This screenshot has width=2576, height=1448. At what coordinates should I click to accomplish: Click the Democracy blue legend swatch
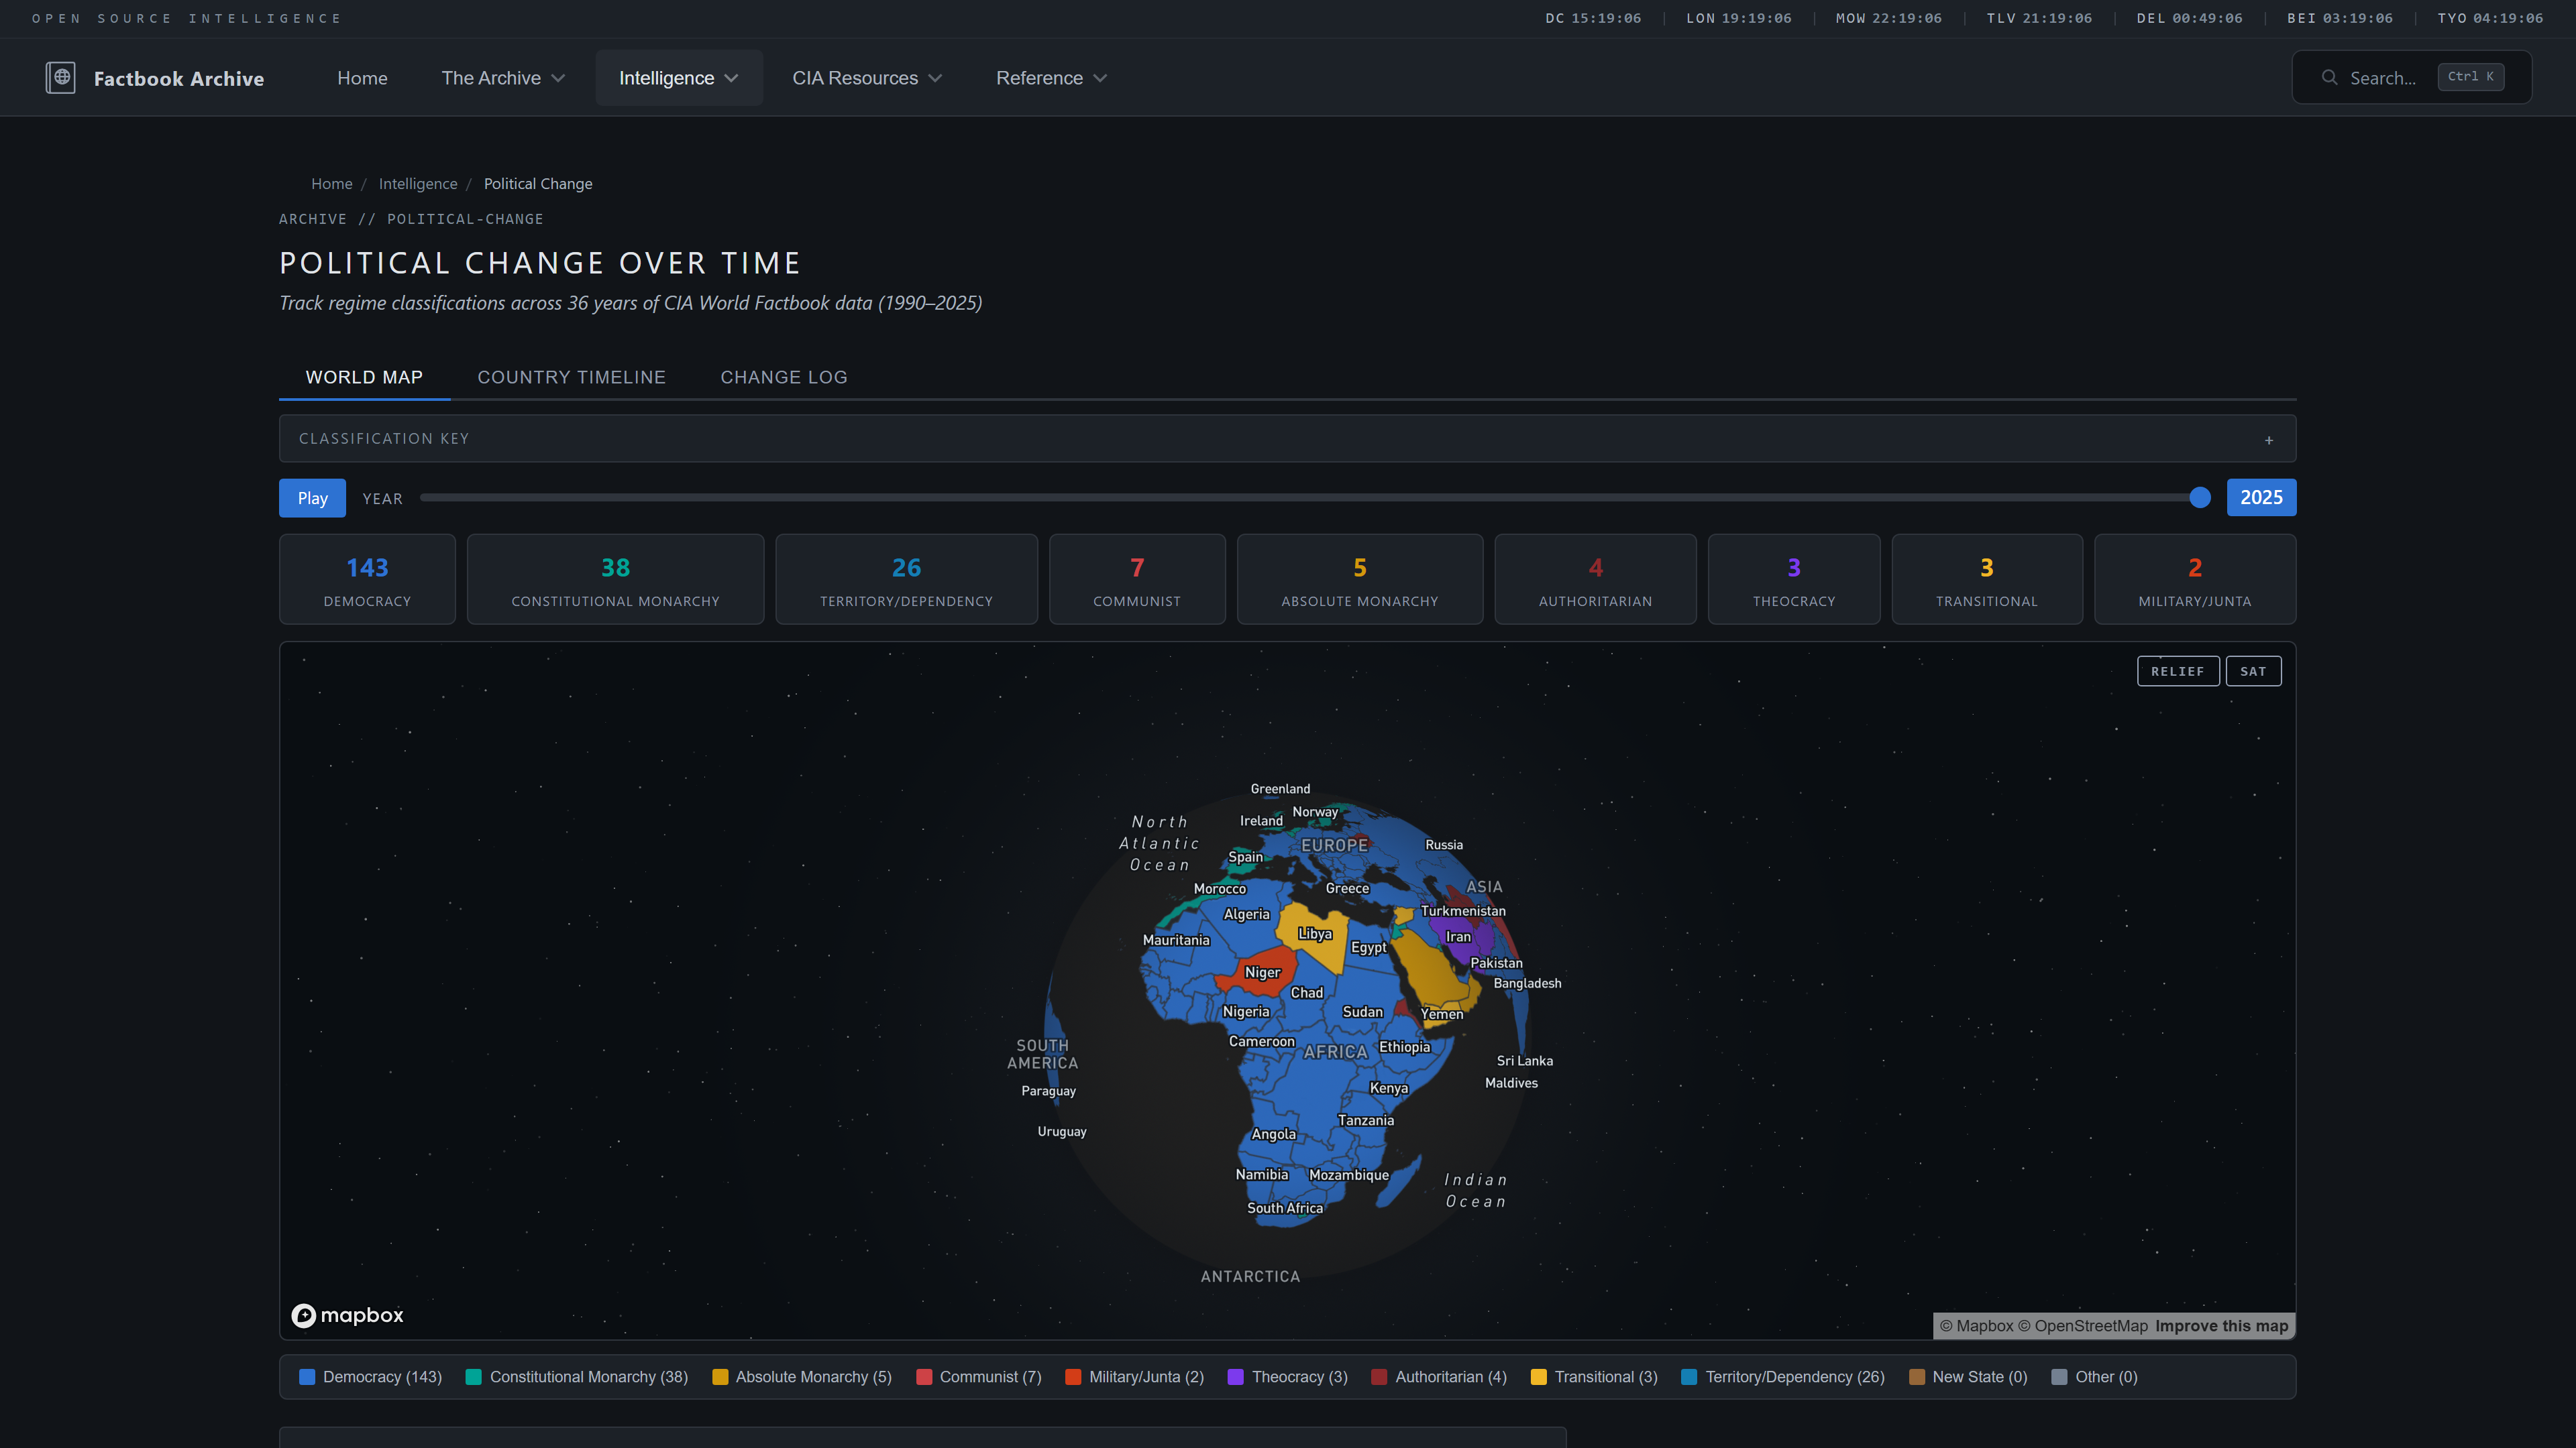tap(307, 1377)
